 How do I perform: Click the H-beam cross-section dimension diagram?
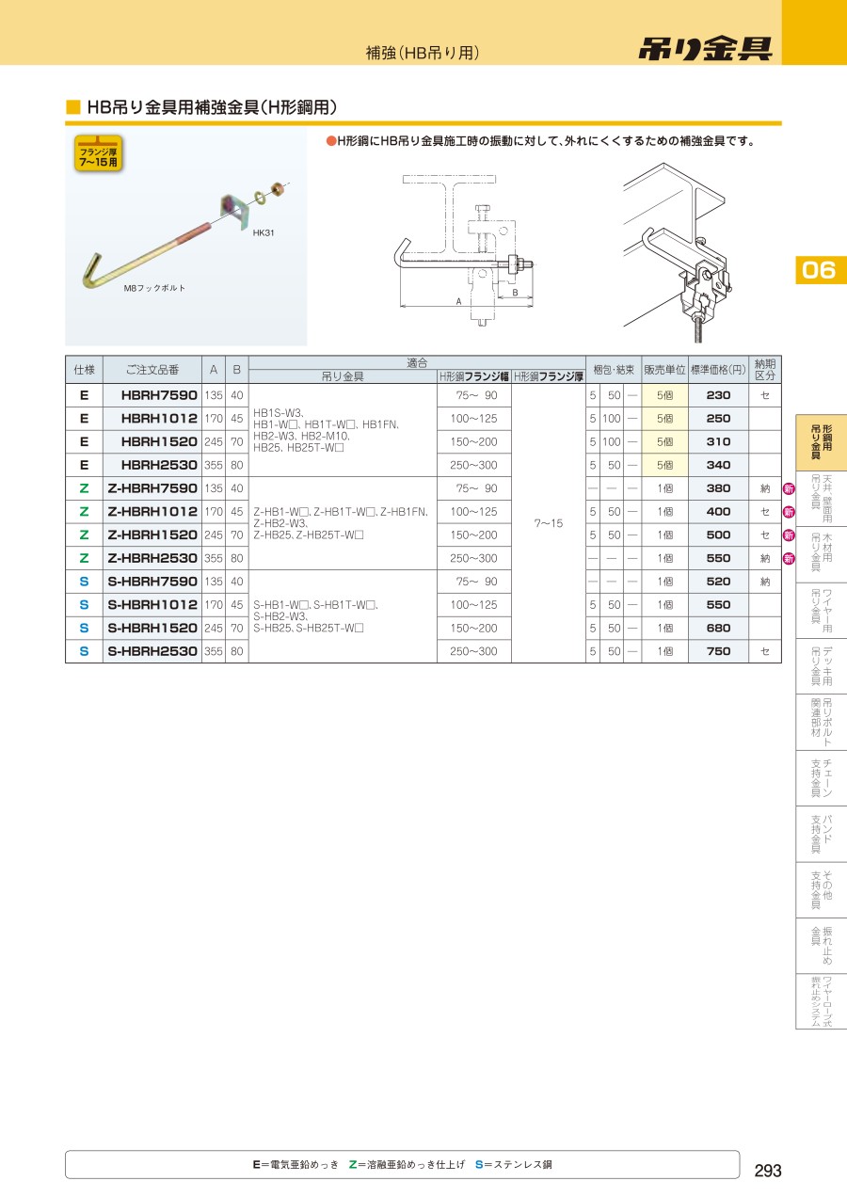pos(461,248)
